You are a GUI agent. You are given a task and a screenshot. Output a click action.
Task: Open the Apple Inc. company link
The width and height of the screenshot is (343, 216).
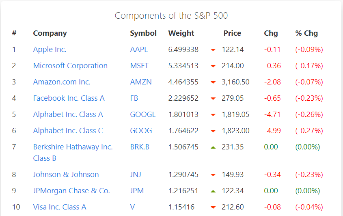50,50
